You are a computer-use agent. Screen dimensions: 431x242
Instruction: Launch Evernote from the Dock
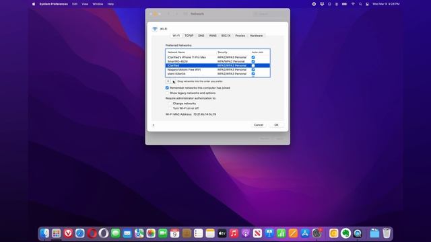(345, 233)
